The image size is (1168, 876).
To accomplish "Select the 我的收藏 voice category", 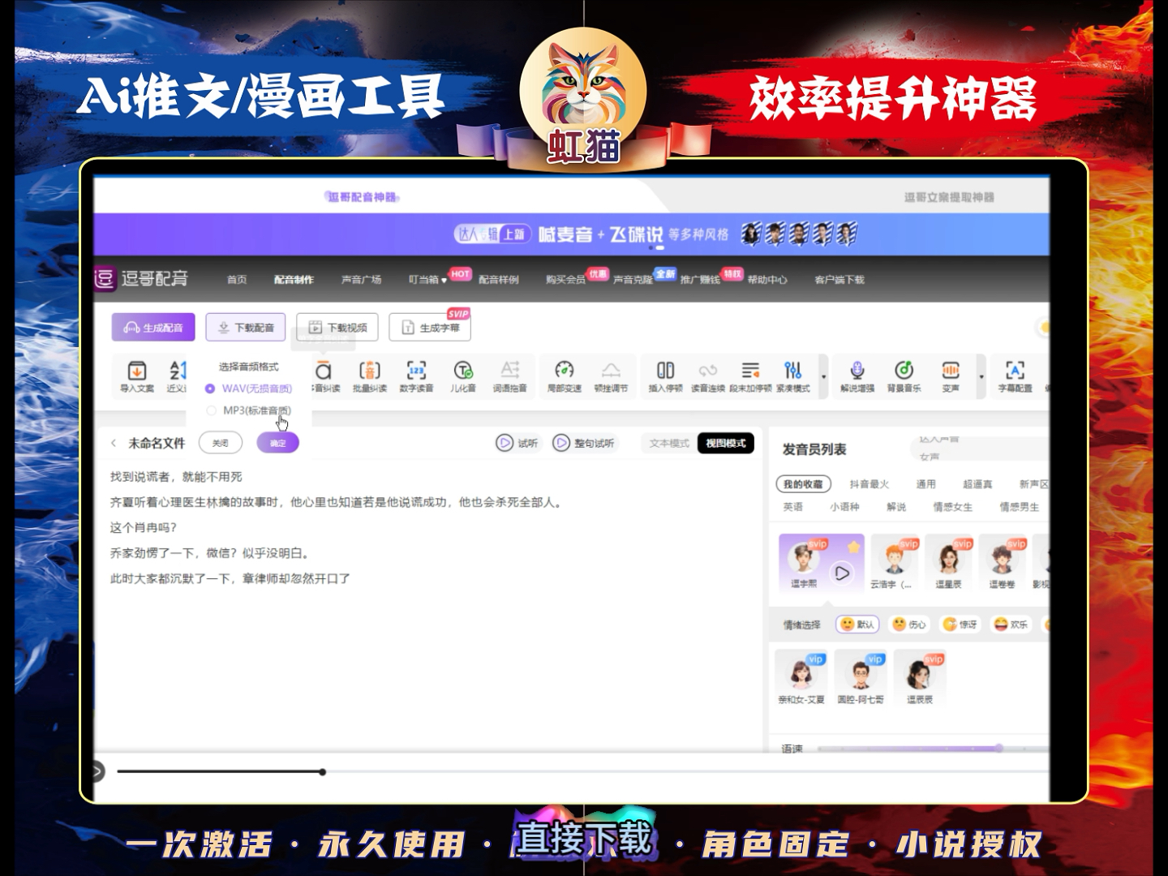I will point(803,484).
